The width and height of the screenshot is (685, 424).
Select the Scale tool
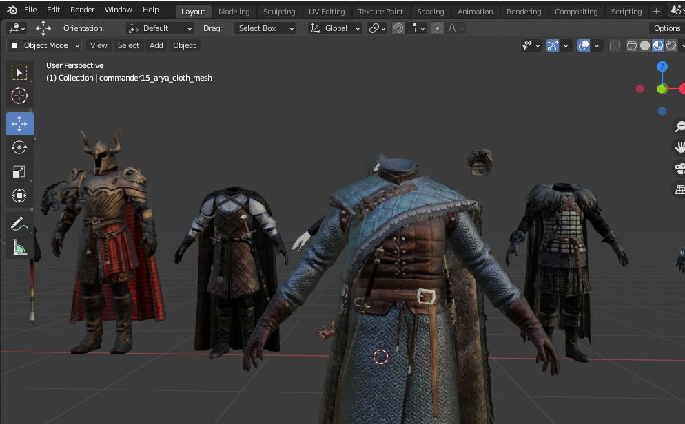(19, 171)
